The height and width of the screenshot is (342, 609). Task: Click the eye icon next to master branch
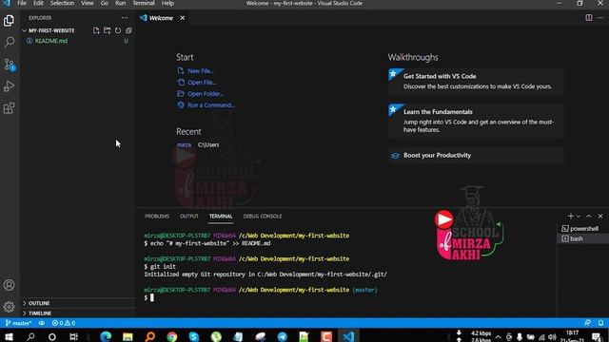pos(42,323)
